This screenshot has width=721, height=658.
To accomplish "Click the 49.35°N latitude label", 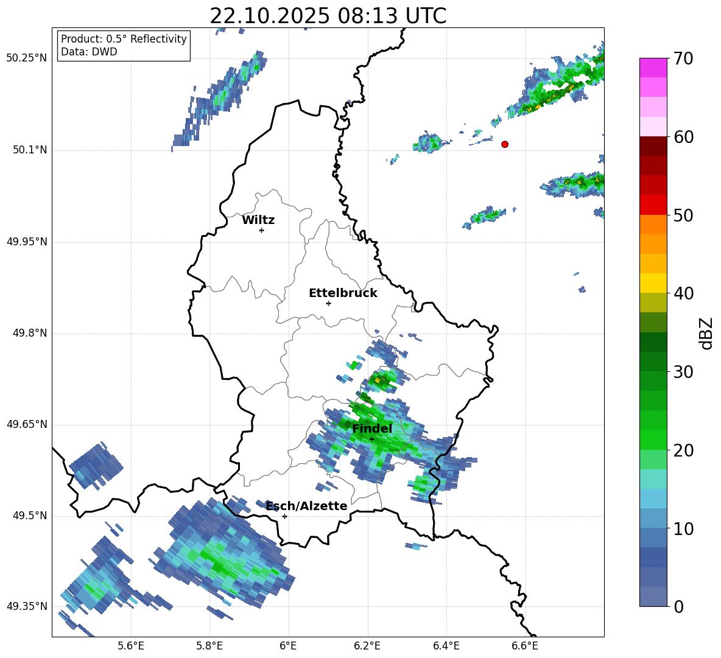I will click(x=27, y=606).
